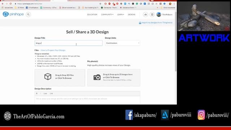231x130 pixels.
Task: Insert a list via Lists button
Action: click(x=45, y=94)
